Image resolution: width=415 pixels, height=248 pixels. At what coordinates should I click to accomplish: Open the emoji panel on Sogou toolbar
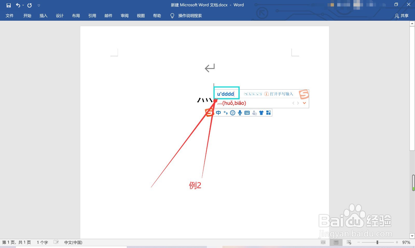(x=232, y=113)
